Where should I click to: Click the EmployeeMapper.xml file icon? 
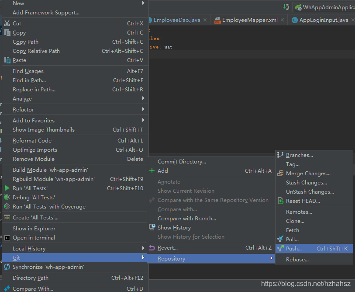pyautogui.click(x=217, y=20)
